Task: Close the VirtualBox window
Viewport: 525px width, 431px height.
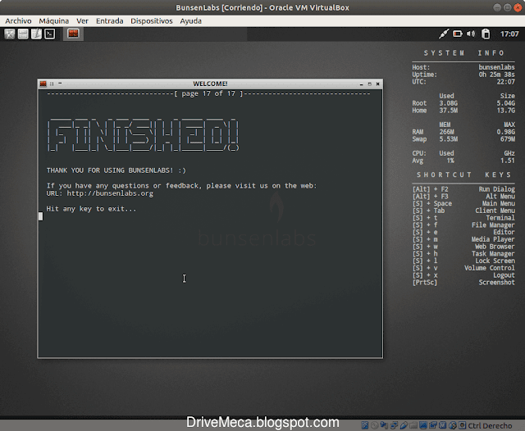Action: [x=518, y=7]
